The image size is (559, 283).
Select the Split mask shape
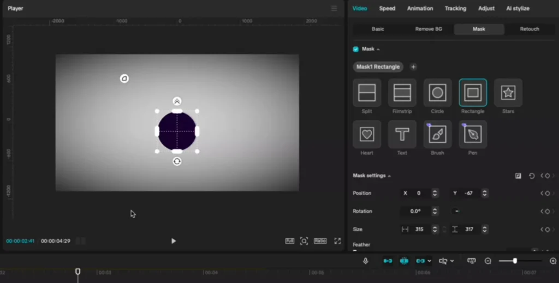coord(367,93)
